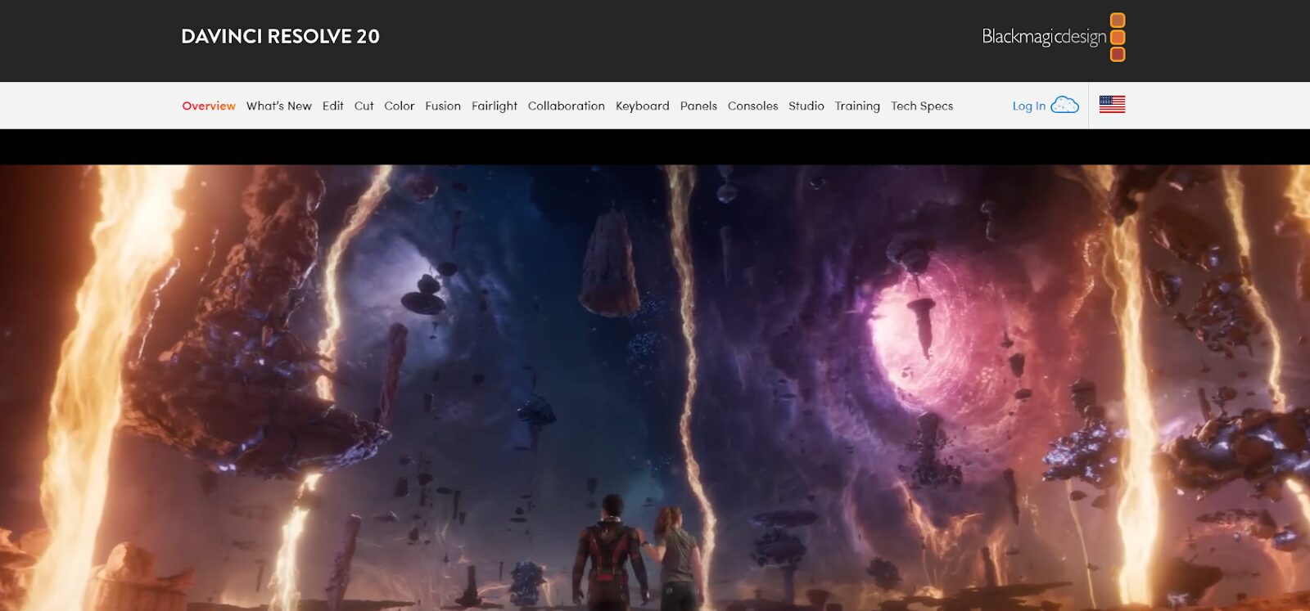Open the Panels section

[x=698, y=106]
